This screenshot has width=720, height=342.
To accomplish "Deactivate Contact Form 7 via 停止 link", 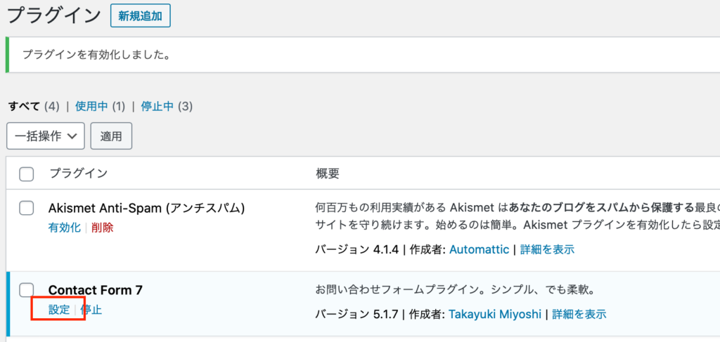I will (x=91, y=310).
